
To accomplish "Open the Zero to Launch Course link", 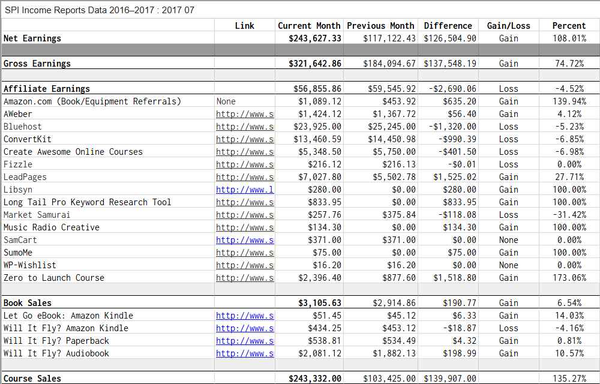I will pos(245,278).
